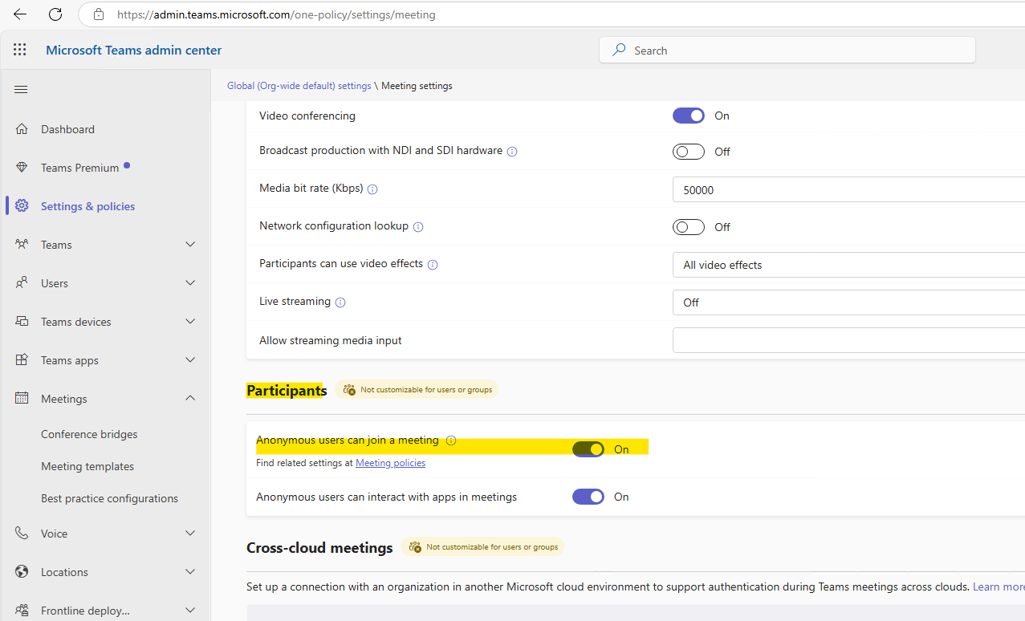This screenshot has height=621, width=1025.
Task: Expand the Frontline deployment chevron
Action: click(190, 611)
